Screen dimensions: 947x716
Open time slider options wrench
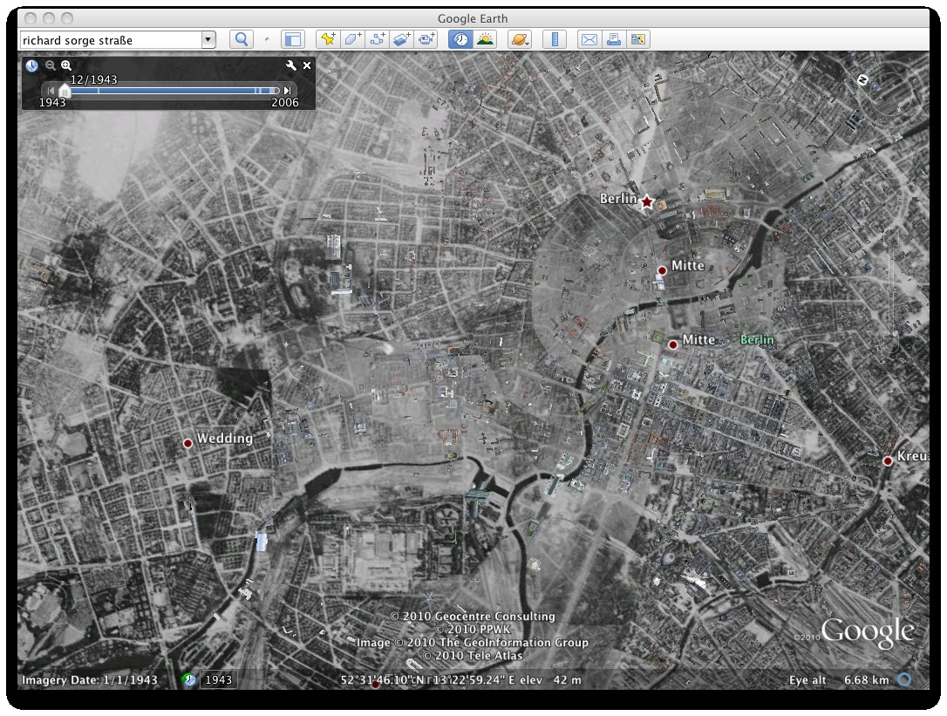[x=291, y=65]
